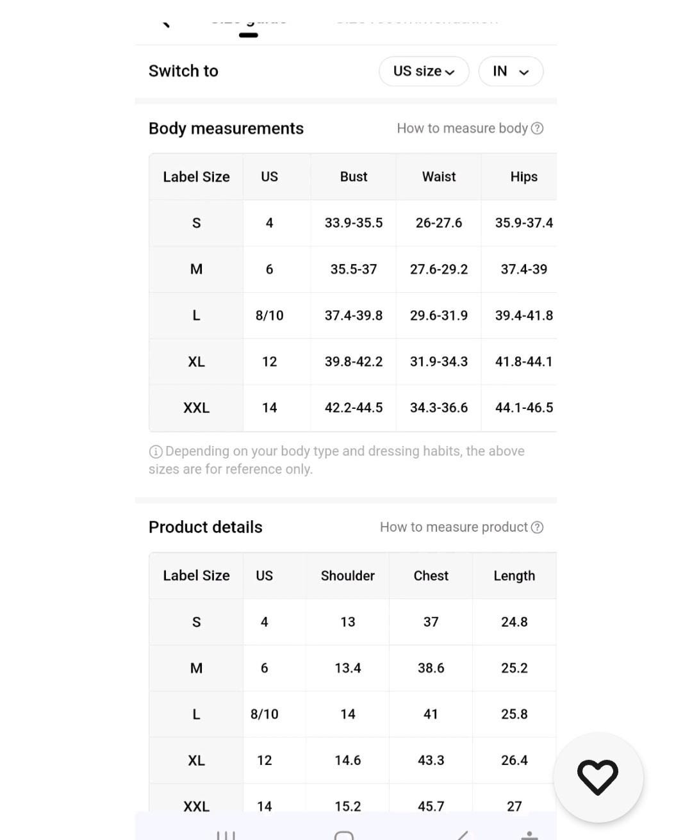Select the XL row in body measurements
The image size is (692, 840).
[352, 362]
